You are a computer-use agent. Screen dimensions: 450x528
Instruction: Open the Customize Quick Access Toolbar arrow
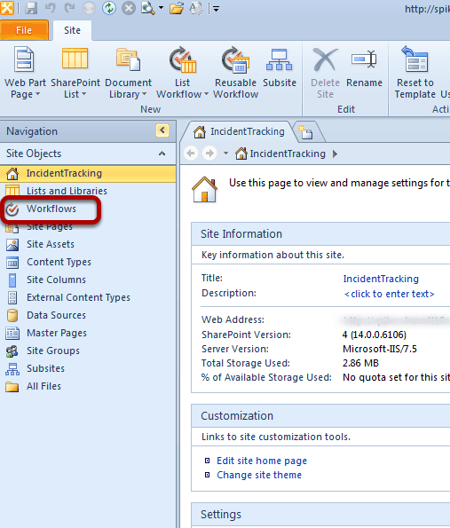(216, 9)
